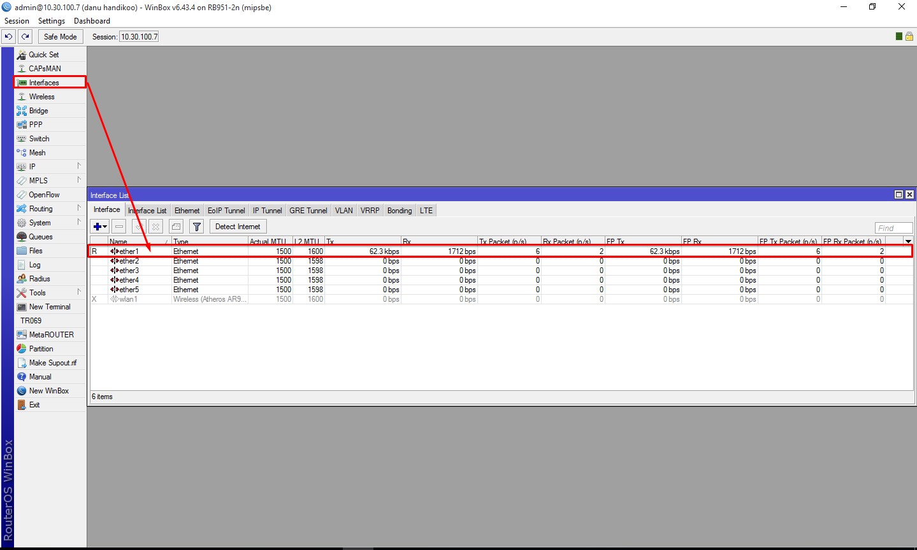Click the Redo arrow in the toolbar
Image resolution: width=917 pixels, height=550 pixels.
point(25,36)
